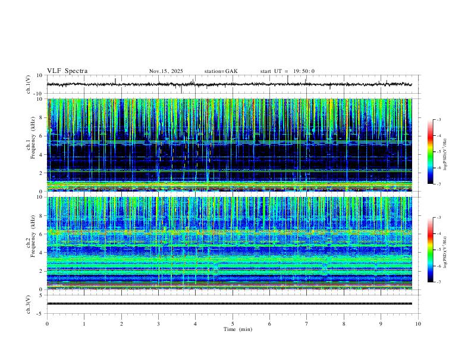The height and width of the screenshot is (363, 471).
Task: Select the "start UT = 19:50:0" text
Action: pyautogui.click(x=287, y=71)
